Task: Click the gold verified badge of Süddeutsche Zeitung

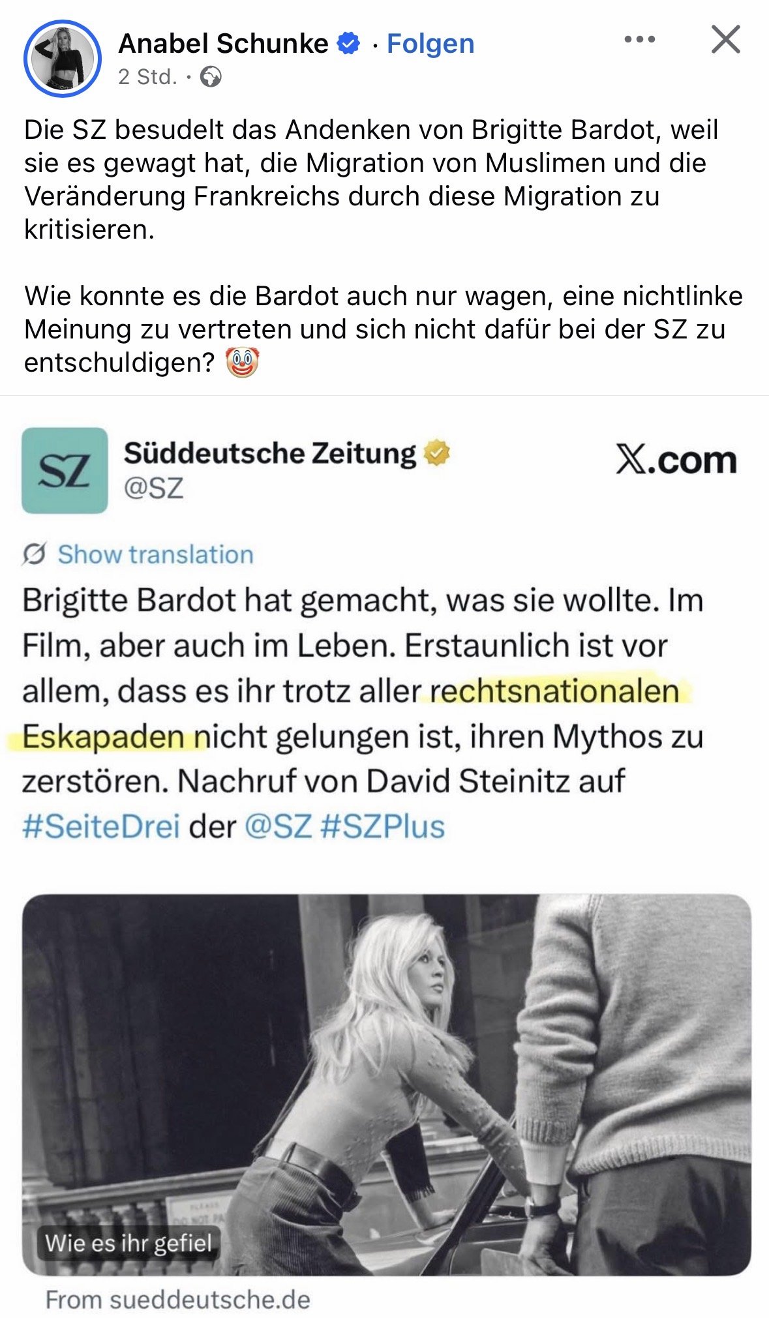Action: tap(437, 453)
